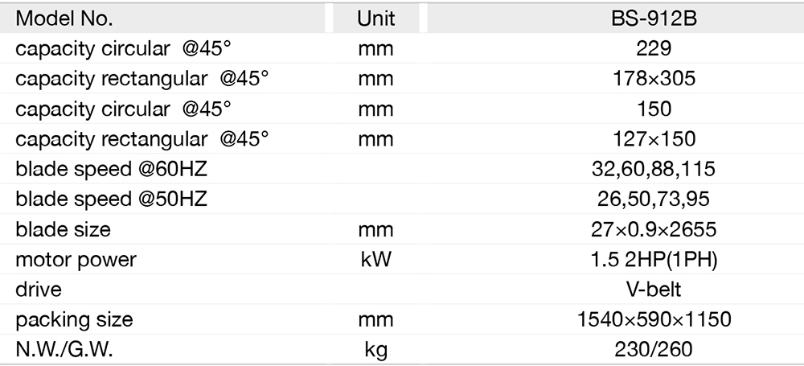Select the 26,50,73,95 speed values
Screen dimensions: 804x366
tap(654, 199)
